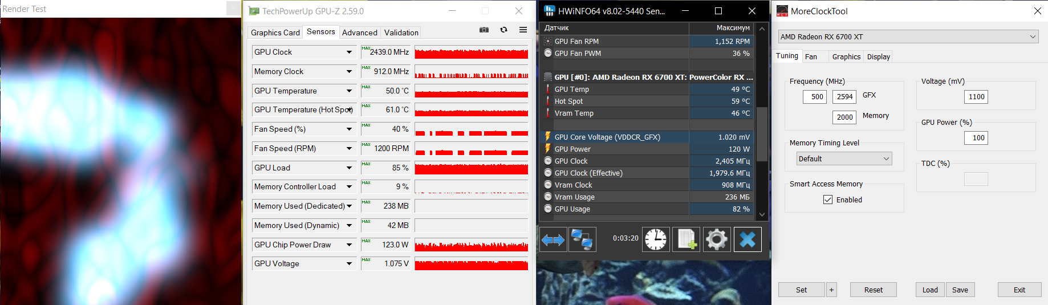Click the GPU-Z app icon in title bar
The height and width of the screenshot is (305, 1048).
pos(254,11)
